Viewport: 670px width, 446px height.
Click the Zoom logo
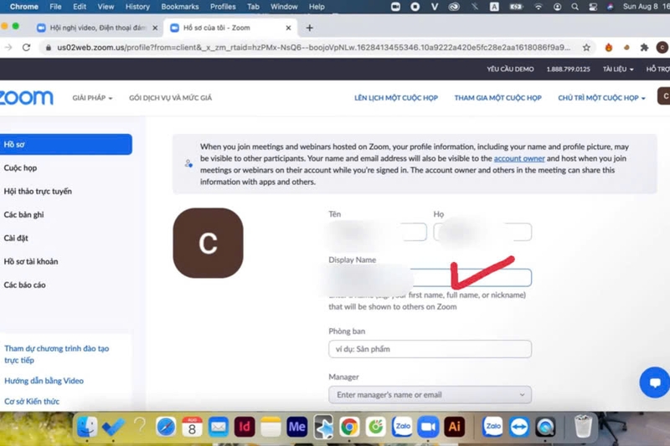[x=27, y=98]
